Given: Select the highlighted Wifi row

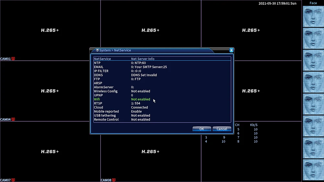Looking at the screenshot, I should click(x=162, y=99).
